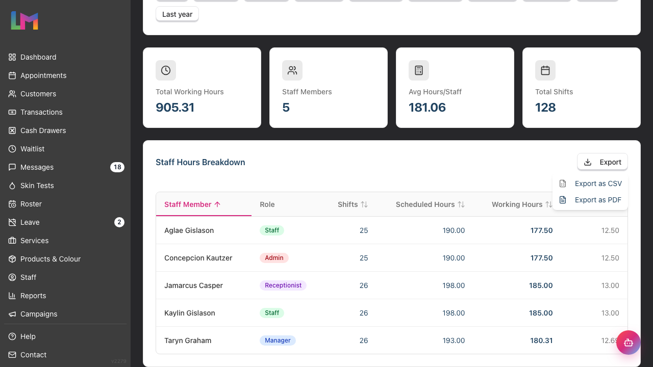
Task: Click the Messages badge showing 18
Action: [117, 167]
